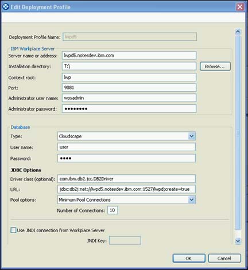Click the dialog title bar application icon
Viewport: 248px width, 270px height.
tap(6, 7)
